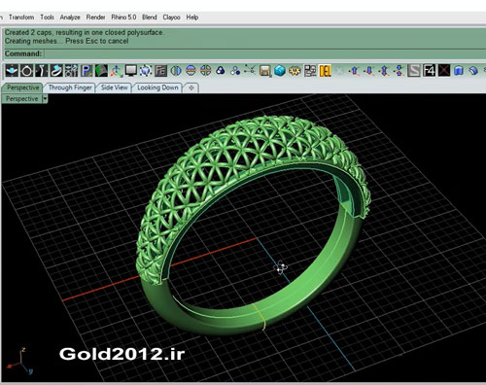Screen dimensions: 486x385
Task: Expand the Perspective viewport dropdown arrow
Action: [45, 98]
